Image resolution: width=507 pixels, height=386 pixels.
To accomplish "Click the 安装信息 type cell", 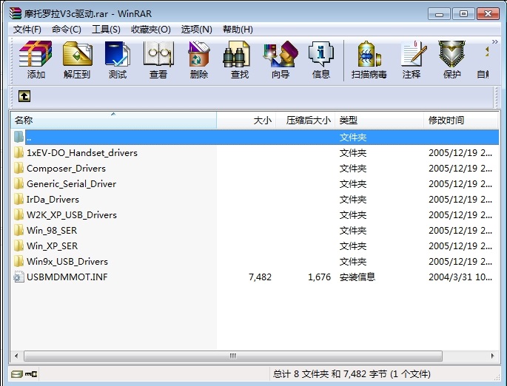I will point(357,277).
